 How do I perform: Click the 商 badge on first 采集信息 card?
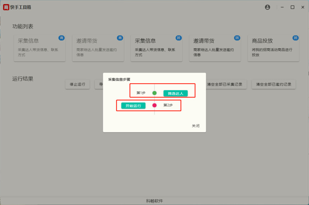click(x=61, y=38)
